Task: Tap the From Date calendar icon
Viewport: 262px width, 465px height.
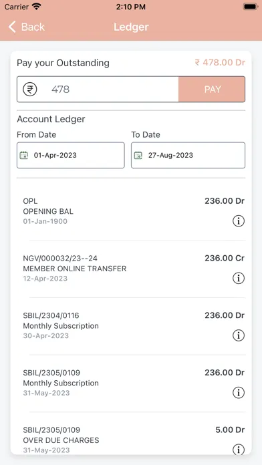Action: pyautogui.click(x=24, y=155)
